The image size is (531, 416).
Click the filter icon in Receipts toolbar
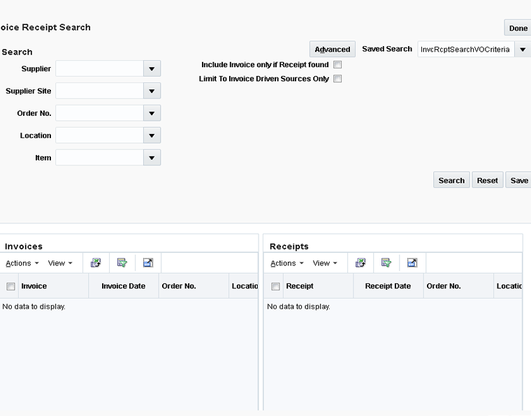click(x=386, y=263)
